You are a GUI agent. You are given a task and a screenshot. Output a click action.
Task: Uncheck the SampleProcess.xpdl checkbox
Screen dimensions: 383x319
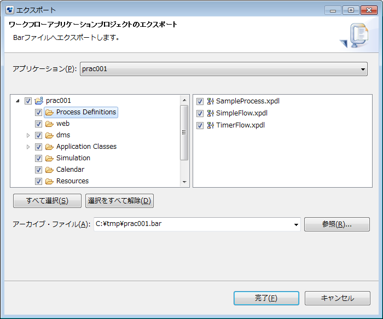point(200,101)
